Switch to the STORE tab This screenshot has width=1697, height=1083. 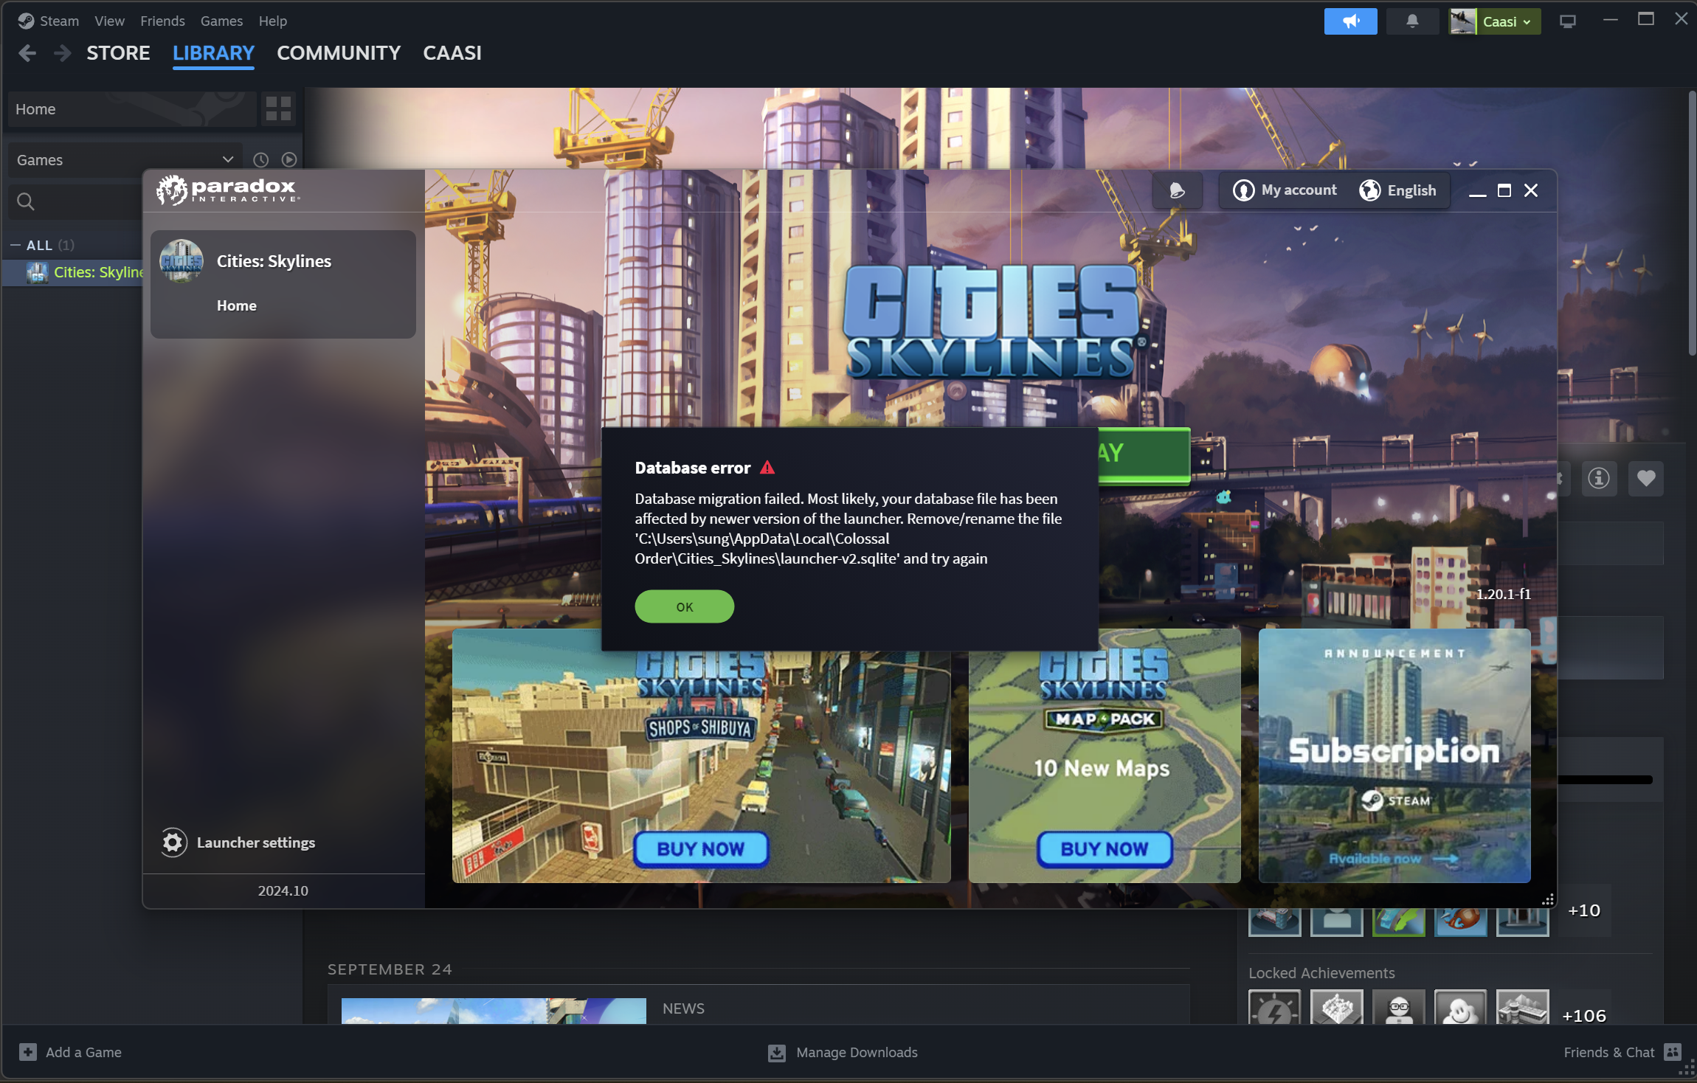118,53
